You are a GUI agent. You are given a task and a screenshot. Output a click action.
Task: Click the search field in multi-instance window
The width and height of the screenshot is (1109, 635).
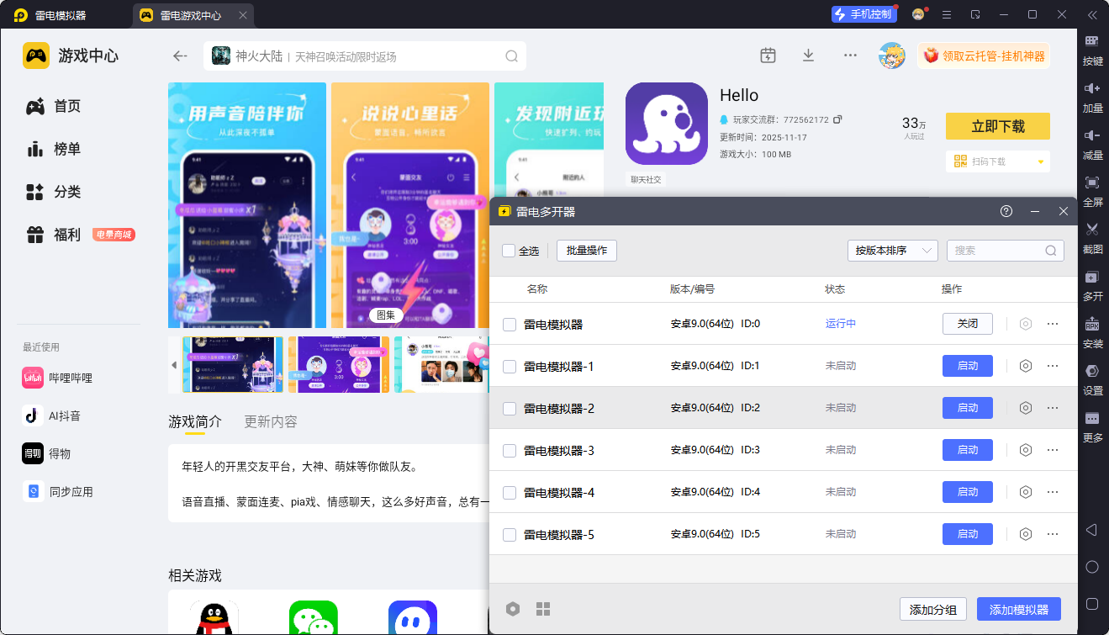(x=997, y=251)
